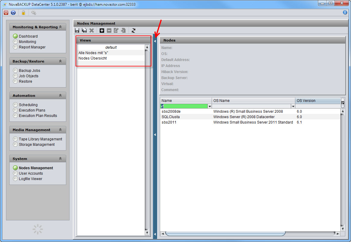Image resolution: width=351 pixels, height=242 pixels.
Task: Click the nodes table vertical scrollbar track
Action: [343, 170]
